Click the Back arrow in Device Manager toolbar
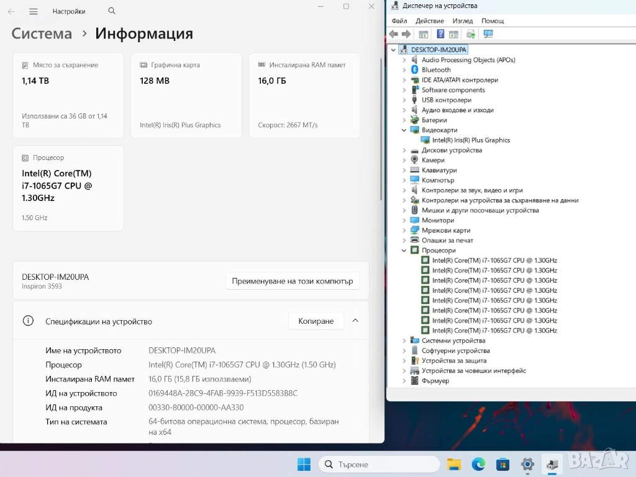 pos(393,34)
